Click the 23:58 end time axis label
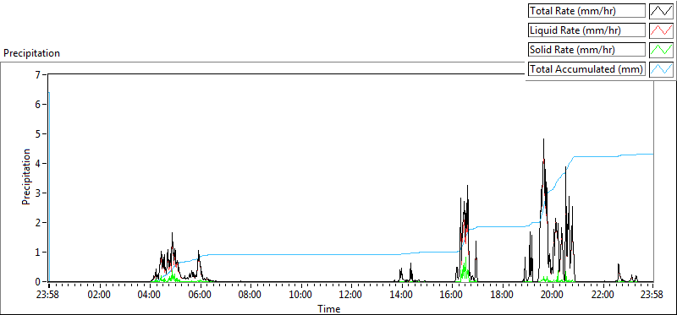The image size is (677, 315). click(652, 296)
